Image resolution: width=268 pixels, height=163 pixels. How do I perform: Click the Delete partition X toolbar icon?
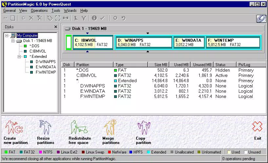point(31,18)
